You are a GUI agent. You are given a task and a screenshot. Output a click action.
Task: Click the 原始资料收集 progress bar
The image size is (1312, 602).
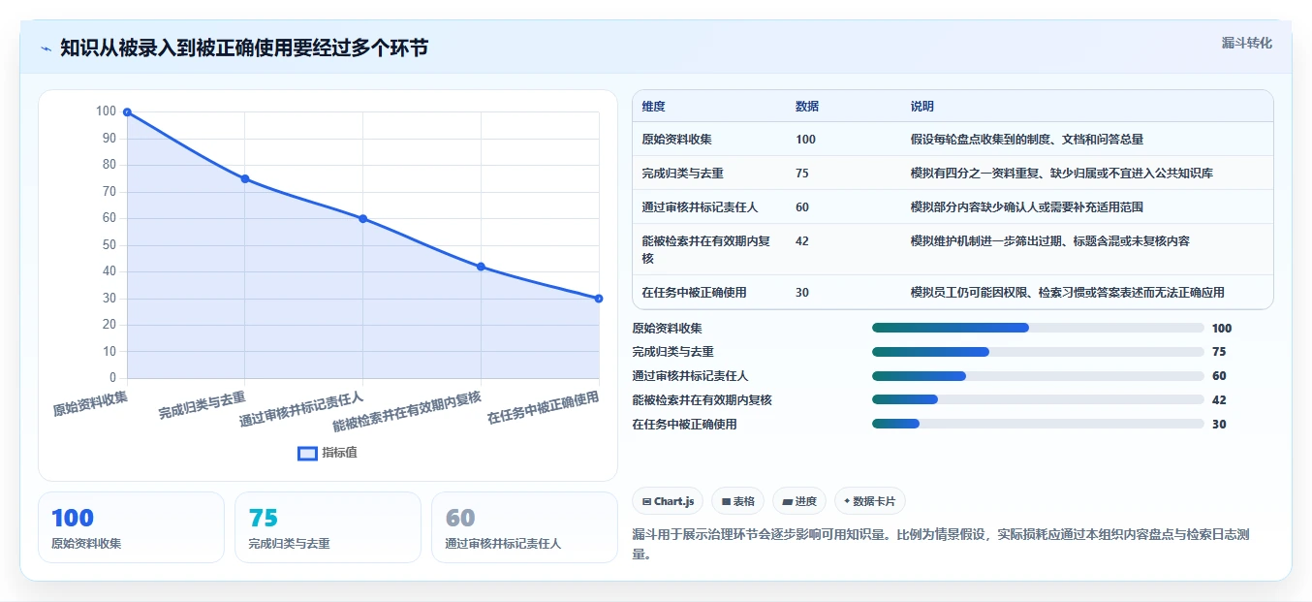click(1038, 328)
